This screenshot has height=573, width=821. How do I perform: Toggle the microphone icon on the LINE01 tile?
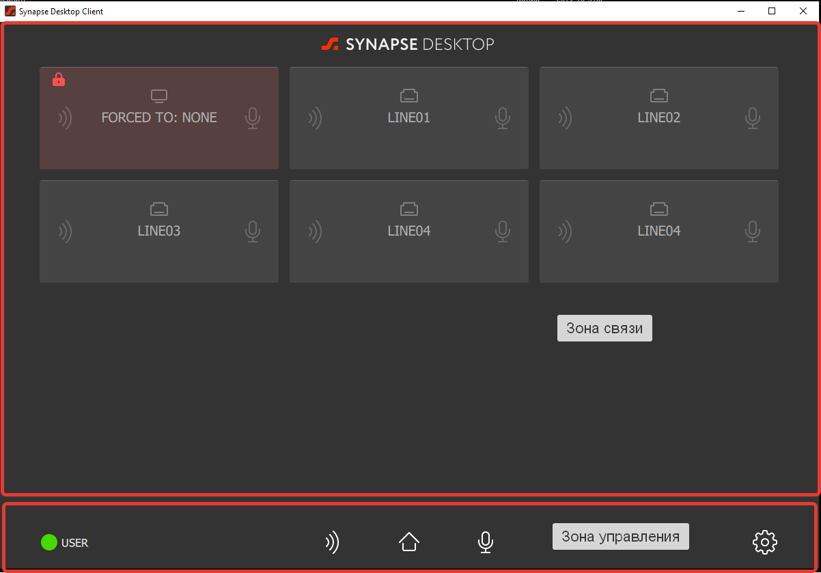pyautogui.click(x=503, y=118)
